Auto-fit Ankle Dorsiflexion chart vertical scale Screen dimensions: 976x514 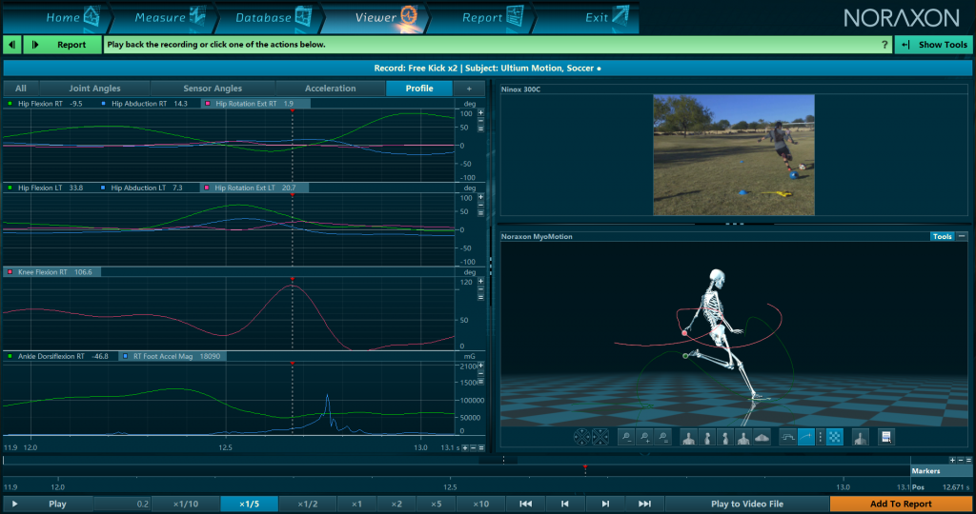pos(480,382)
